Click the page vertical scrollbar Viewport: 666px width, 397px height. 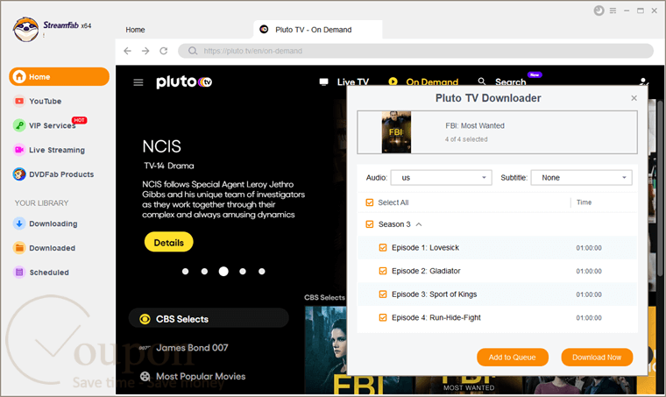click(x=660, y=189)
